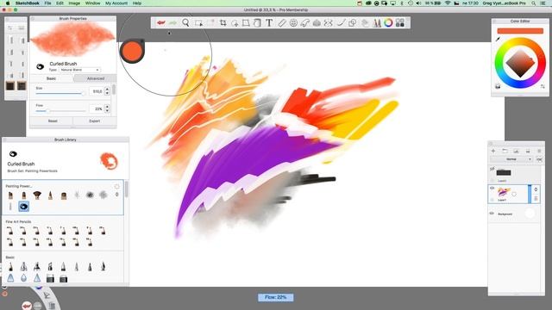Increase Flow value with stepper up arrow

[x=107, y=107]
